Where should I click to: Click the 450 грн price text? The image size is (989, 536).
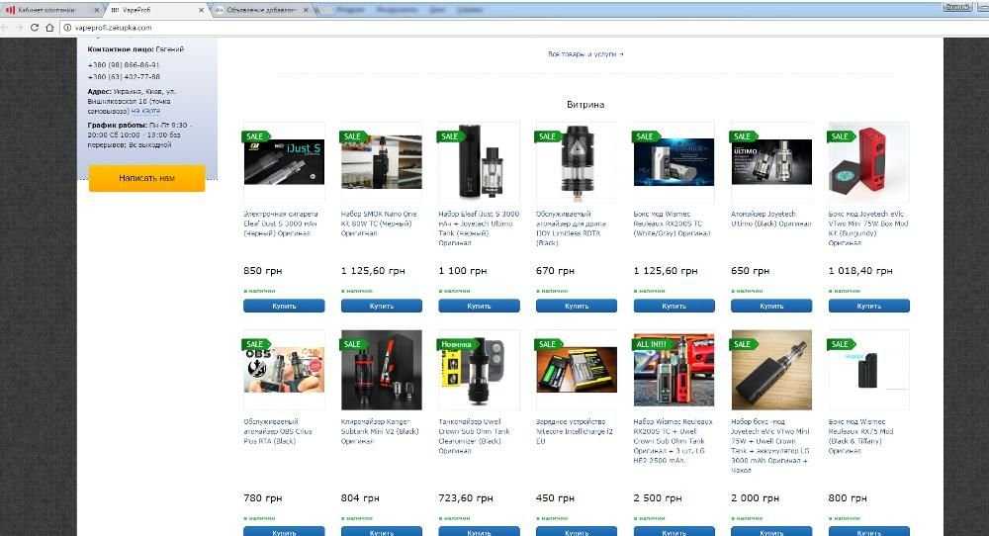[555, 498]
